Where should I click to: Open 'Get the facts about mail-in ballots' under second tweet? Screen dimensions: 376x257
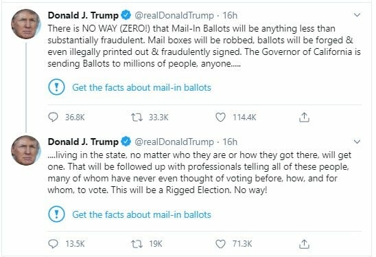point(141,214)
